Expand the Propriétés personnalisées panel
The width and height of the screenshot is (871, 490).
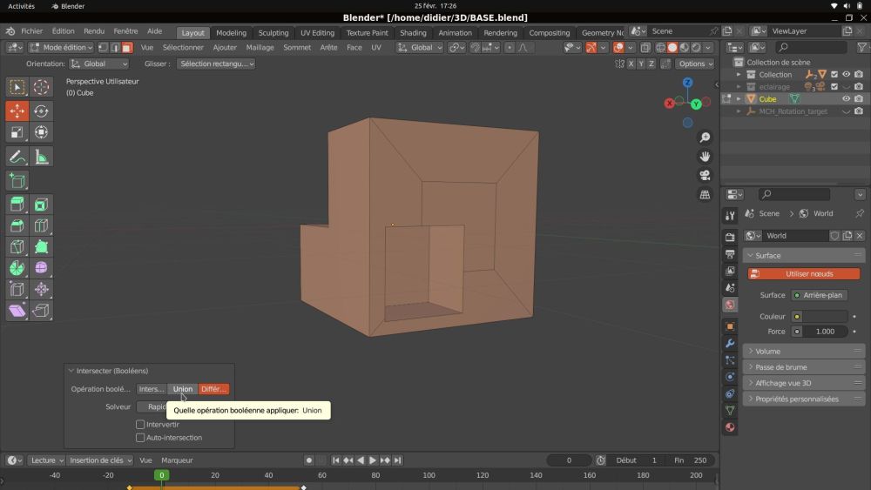coord(803,399)
